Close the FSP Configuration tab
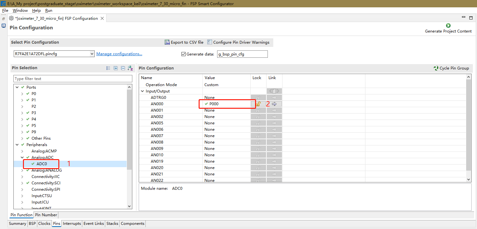The height and width of the screenshot is (229, 477). (102, 18)
